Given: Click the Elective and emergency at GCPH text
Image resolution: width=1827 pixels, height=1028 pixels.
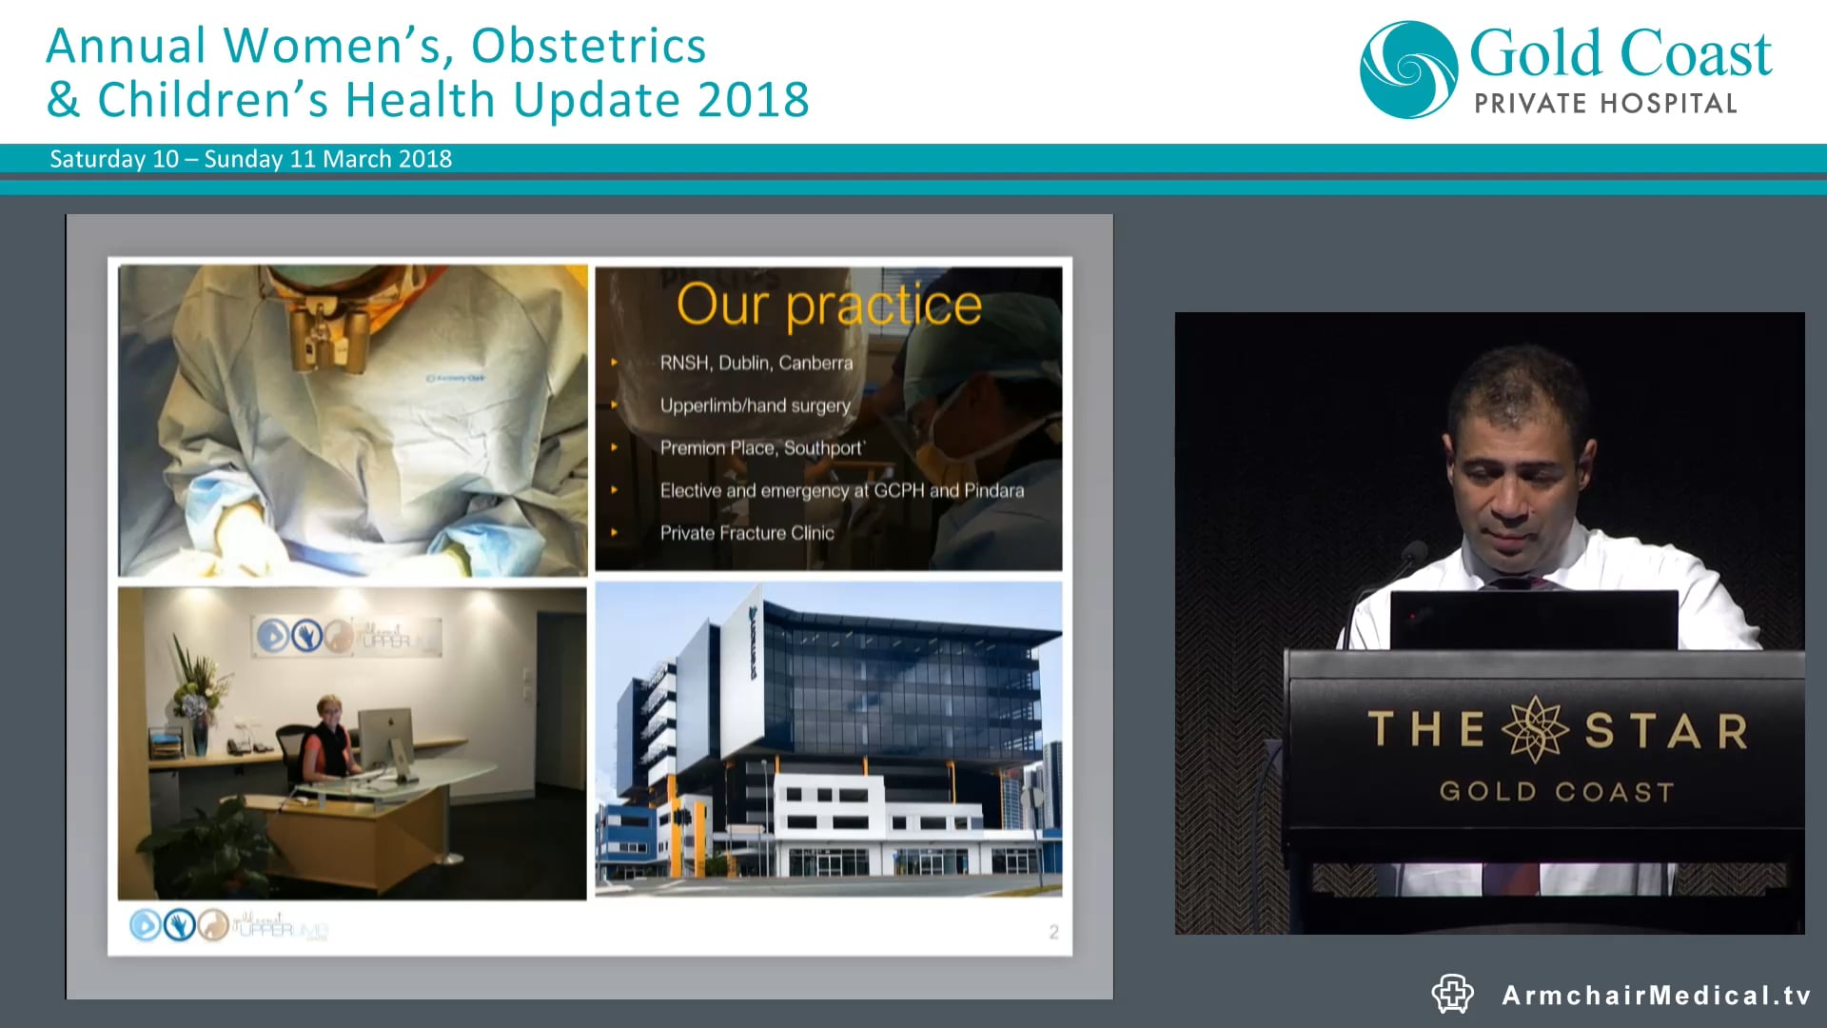Looking at the screenshot, I should [843, 490].
